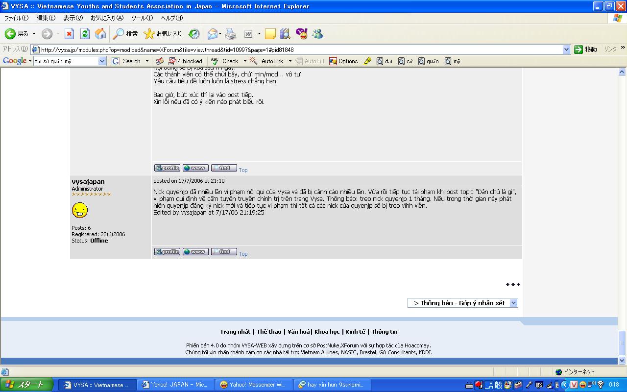Click www button in vysajapan's post

tap(195, 252)
